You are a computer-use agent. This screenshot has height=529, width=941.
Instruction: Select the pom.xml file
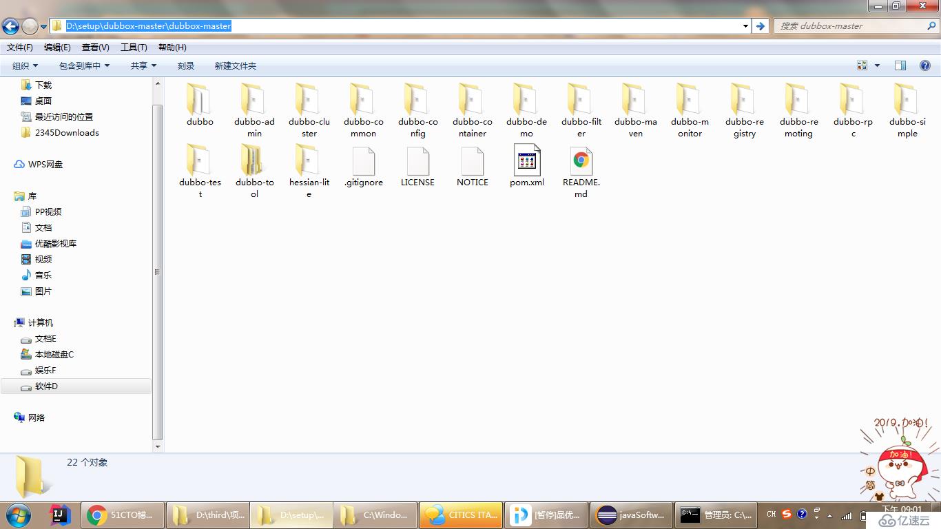527,166
